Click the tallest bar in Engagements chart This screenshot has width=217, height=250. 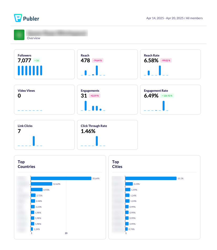point(85,105)
